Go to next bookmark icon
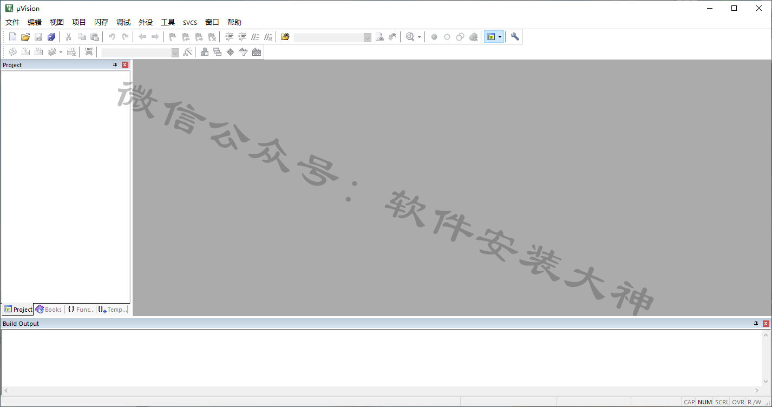Screen dimensions: 772x407 199,37
